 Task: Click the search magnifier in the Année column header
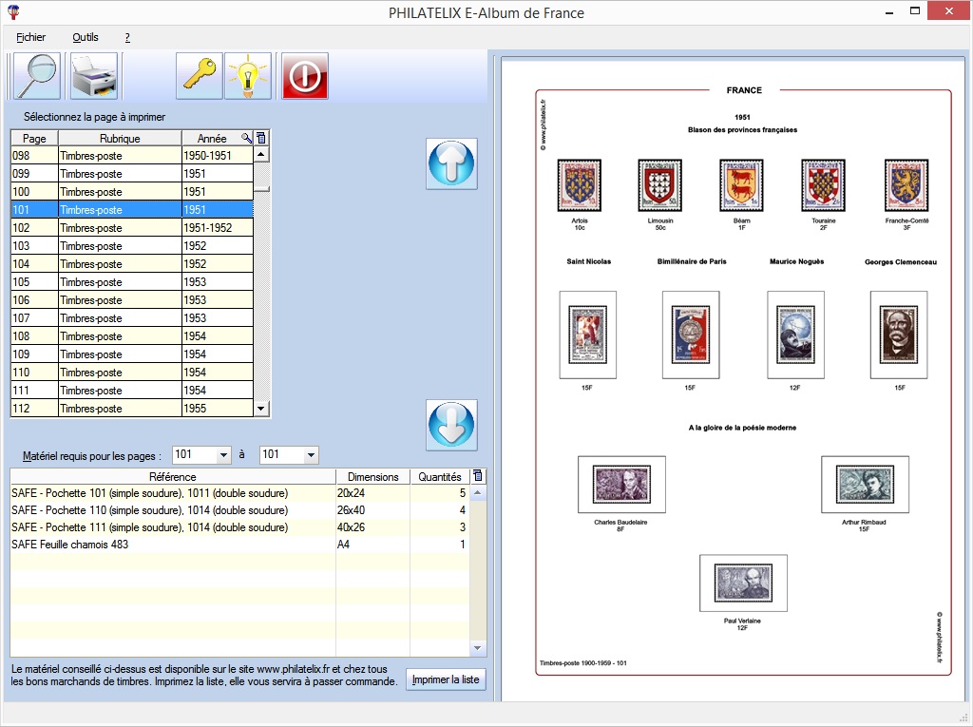pos(245,138)
